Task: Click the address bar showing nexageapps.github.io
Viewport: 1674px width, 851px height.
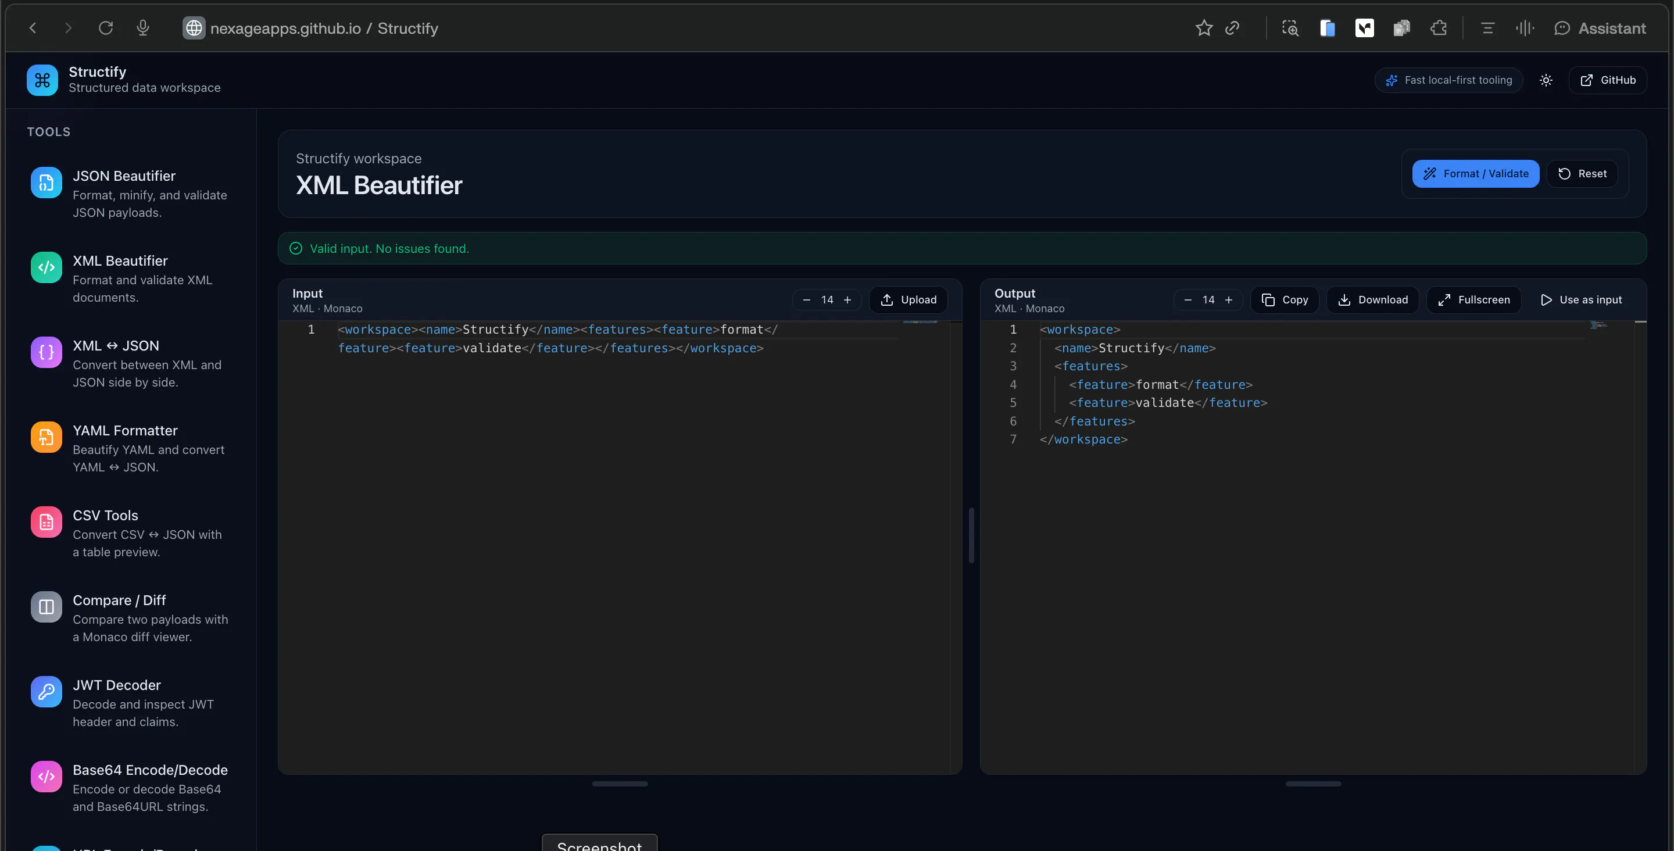Action: coord(324,28)
